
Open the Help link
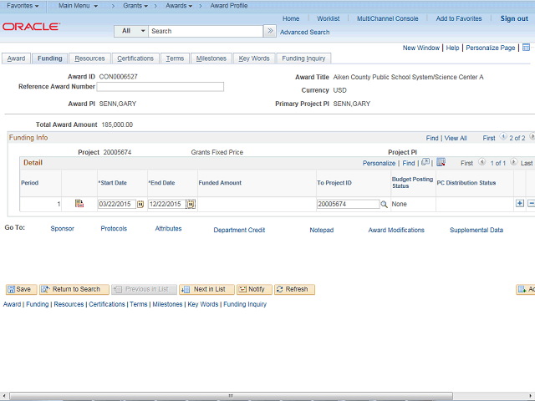click(x=452, y=48)
